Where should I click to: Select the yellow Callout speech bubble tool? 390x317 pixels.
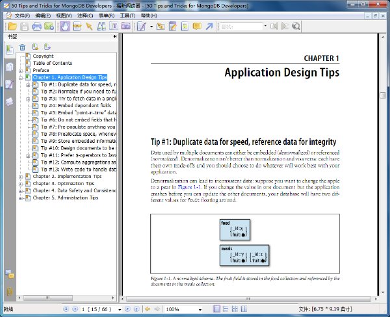(x=197, y=26)
